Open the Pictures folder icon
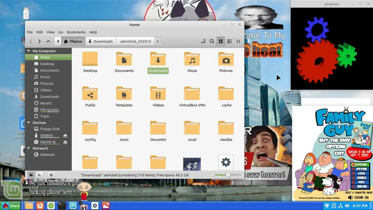Screen dimensions: 373x210 point(226,62)
